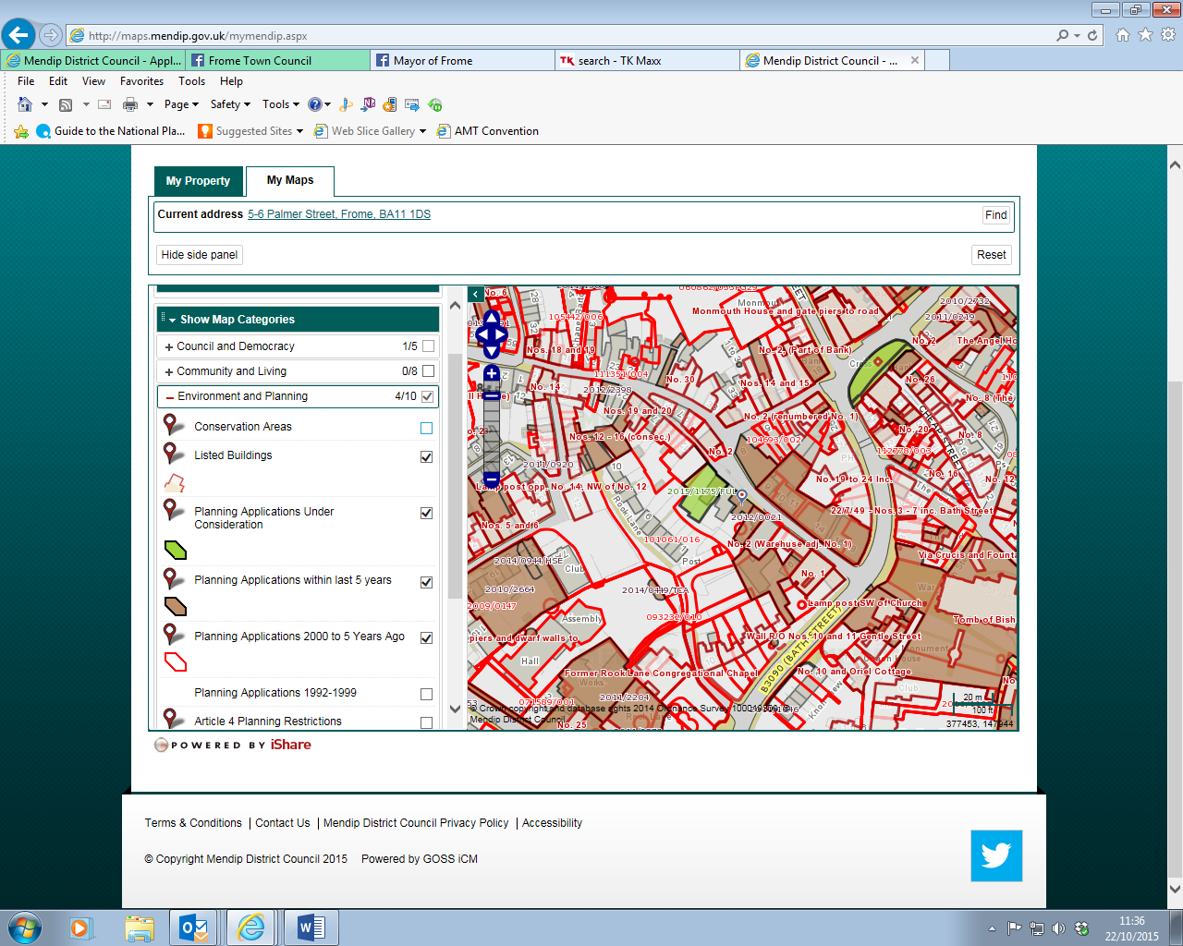This screenshot has width=1183, height=946.
Task: Collapse the side panel with the map's arrow
Action: point(476,295)
